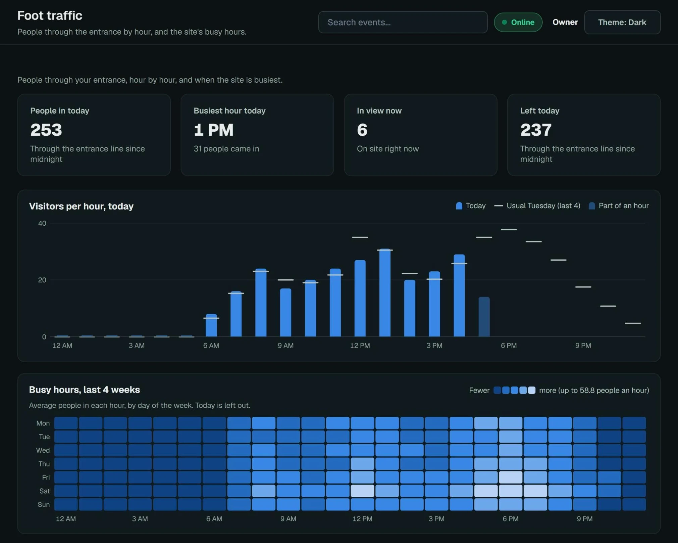Toggle the Theme: Dark button
Image resolution: width=678 pixels, height=543 pixels.
[622, 22]
